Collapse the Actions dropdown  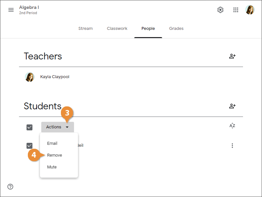58,127
